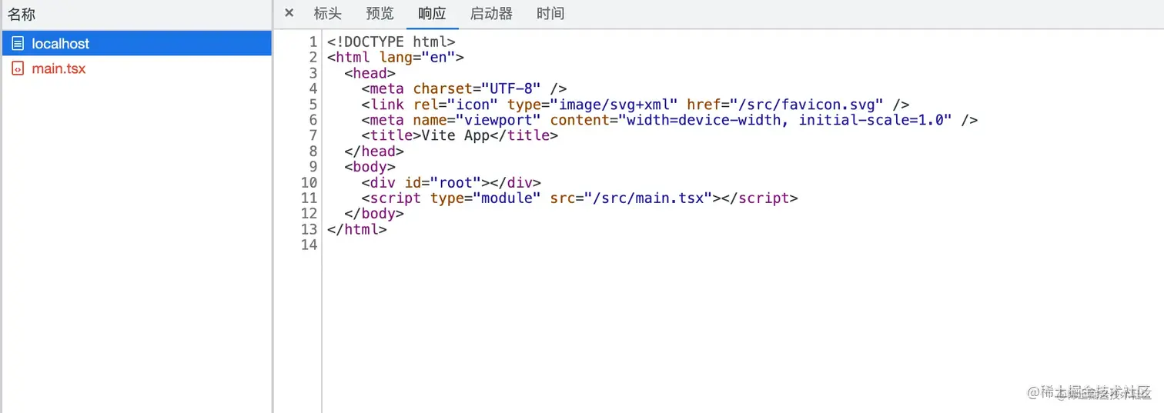Switch to the 预览 tab
This screenshot has width=1164, height=413.
[x=380, y=13]
